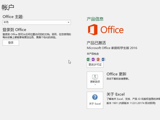Click the Word app icon under 本产品包含
Screen dimensions: 160x120
(x=103, y=59)
